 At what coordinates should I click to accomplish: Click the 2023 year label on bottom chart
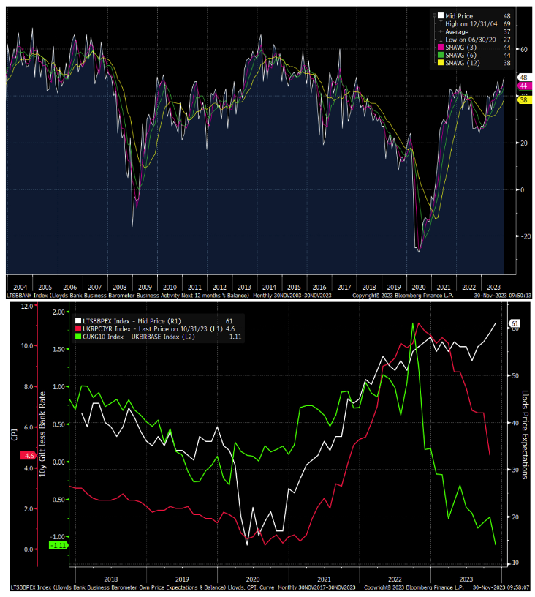pyautogui.click(x=466, y=579)
